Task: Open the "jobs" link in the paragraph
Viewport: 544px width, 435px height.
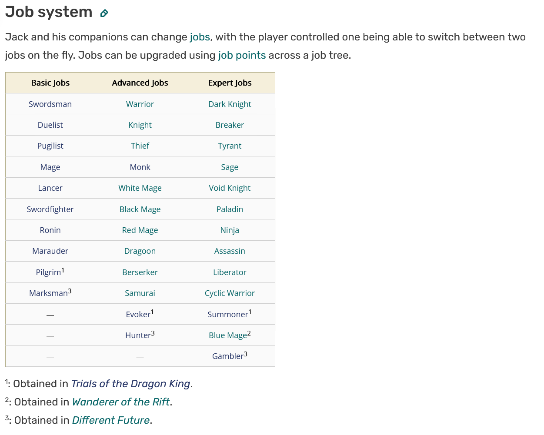Action: click(x=200, y=37)
